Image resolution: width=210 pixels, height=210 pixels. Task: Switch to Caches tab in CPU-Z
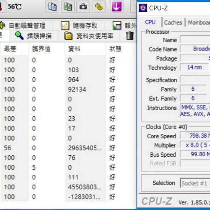coord(173,23)
